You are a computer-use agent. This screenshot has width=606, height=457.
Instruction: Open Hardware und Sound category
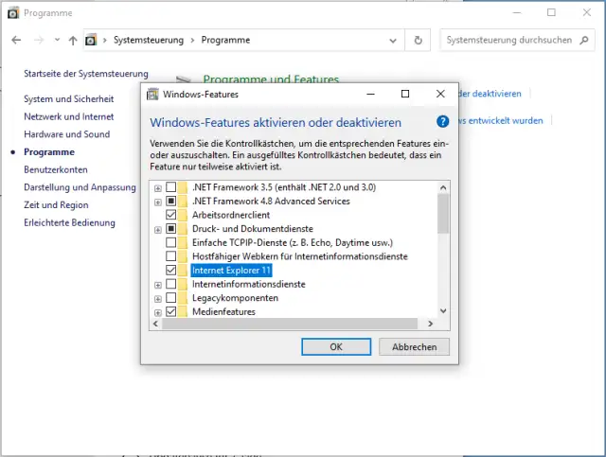pos(67,134)
